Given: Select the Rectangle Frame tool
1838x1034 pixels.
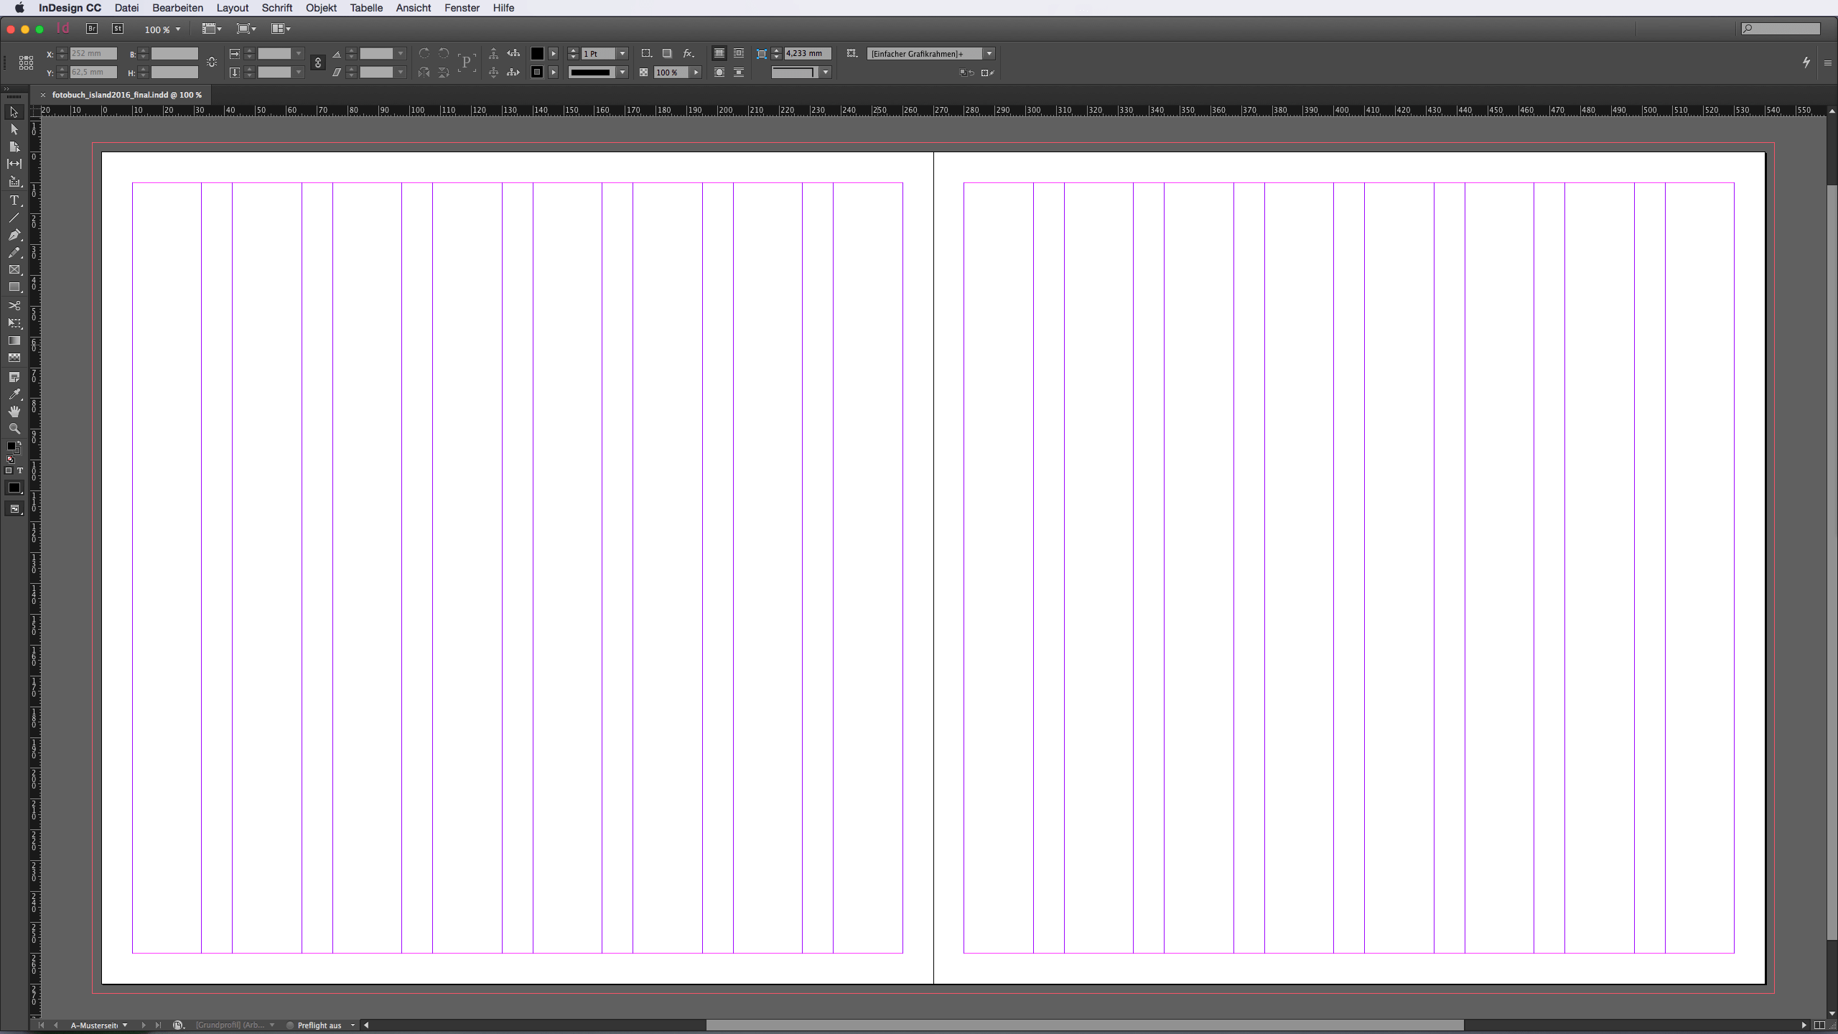Looking at the screenshot, I should click(14, 270).
